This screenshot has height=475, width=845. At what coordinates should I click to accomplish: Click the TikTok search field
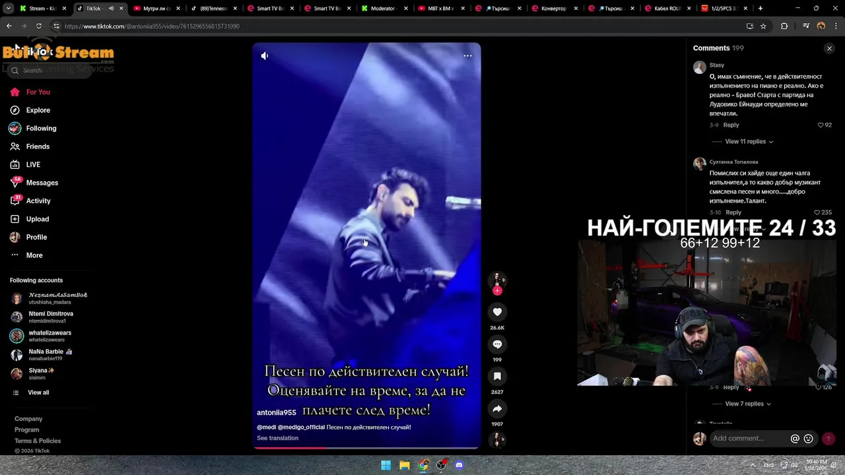[x=50, y=70]
